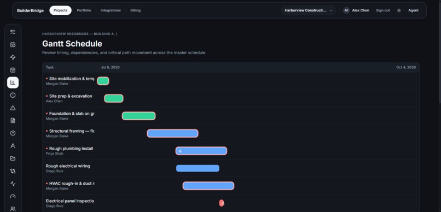Click the Oct 4, 2026 end date label
The image size is (441, 212).
pyautogui.click(x=406, y=67)
